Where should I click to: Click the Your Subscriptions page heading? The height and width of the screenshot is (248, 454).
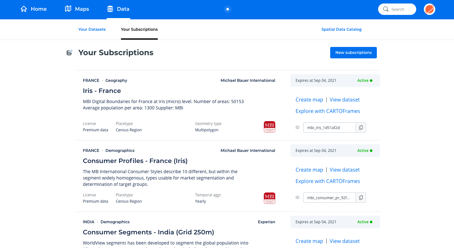tap(116, 53)
